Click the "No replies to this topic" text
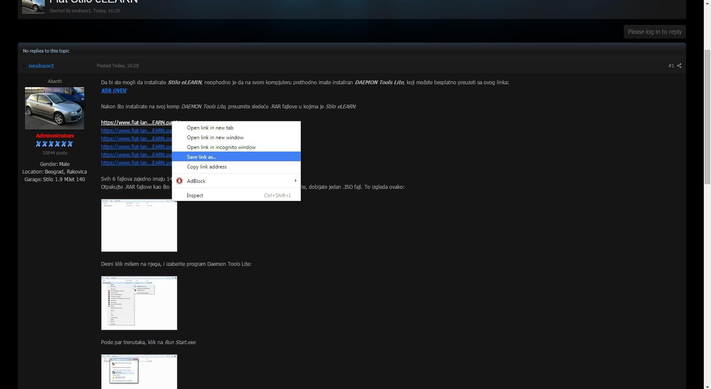Screen dimensions: 711x389 click(46, 51)
